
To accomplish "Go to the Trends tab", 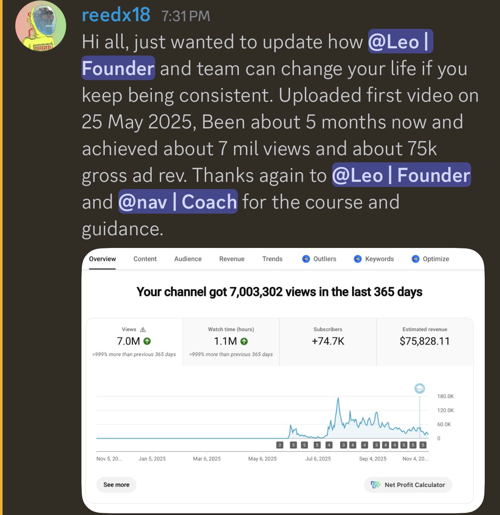I will point(272,259).
